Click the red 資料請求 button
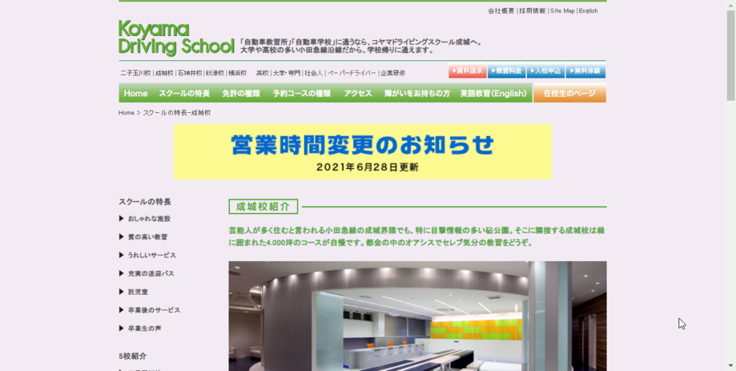Image resolution: width=736 pixels, height=371 pixels. point(467,72)
